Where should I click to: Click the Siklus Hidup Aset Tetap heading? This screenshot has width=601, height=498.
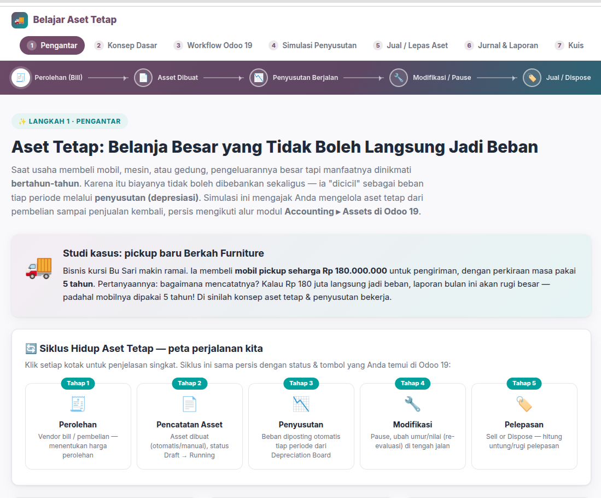click(x=151, y=349)
